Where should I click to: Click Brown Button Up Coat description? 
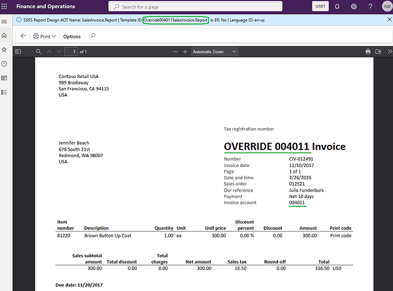(108, 236)
